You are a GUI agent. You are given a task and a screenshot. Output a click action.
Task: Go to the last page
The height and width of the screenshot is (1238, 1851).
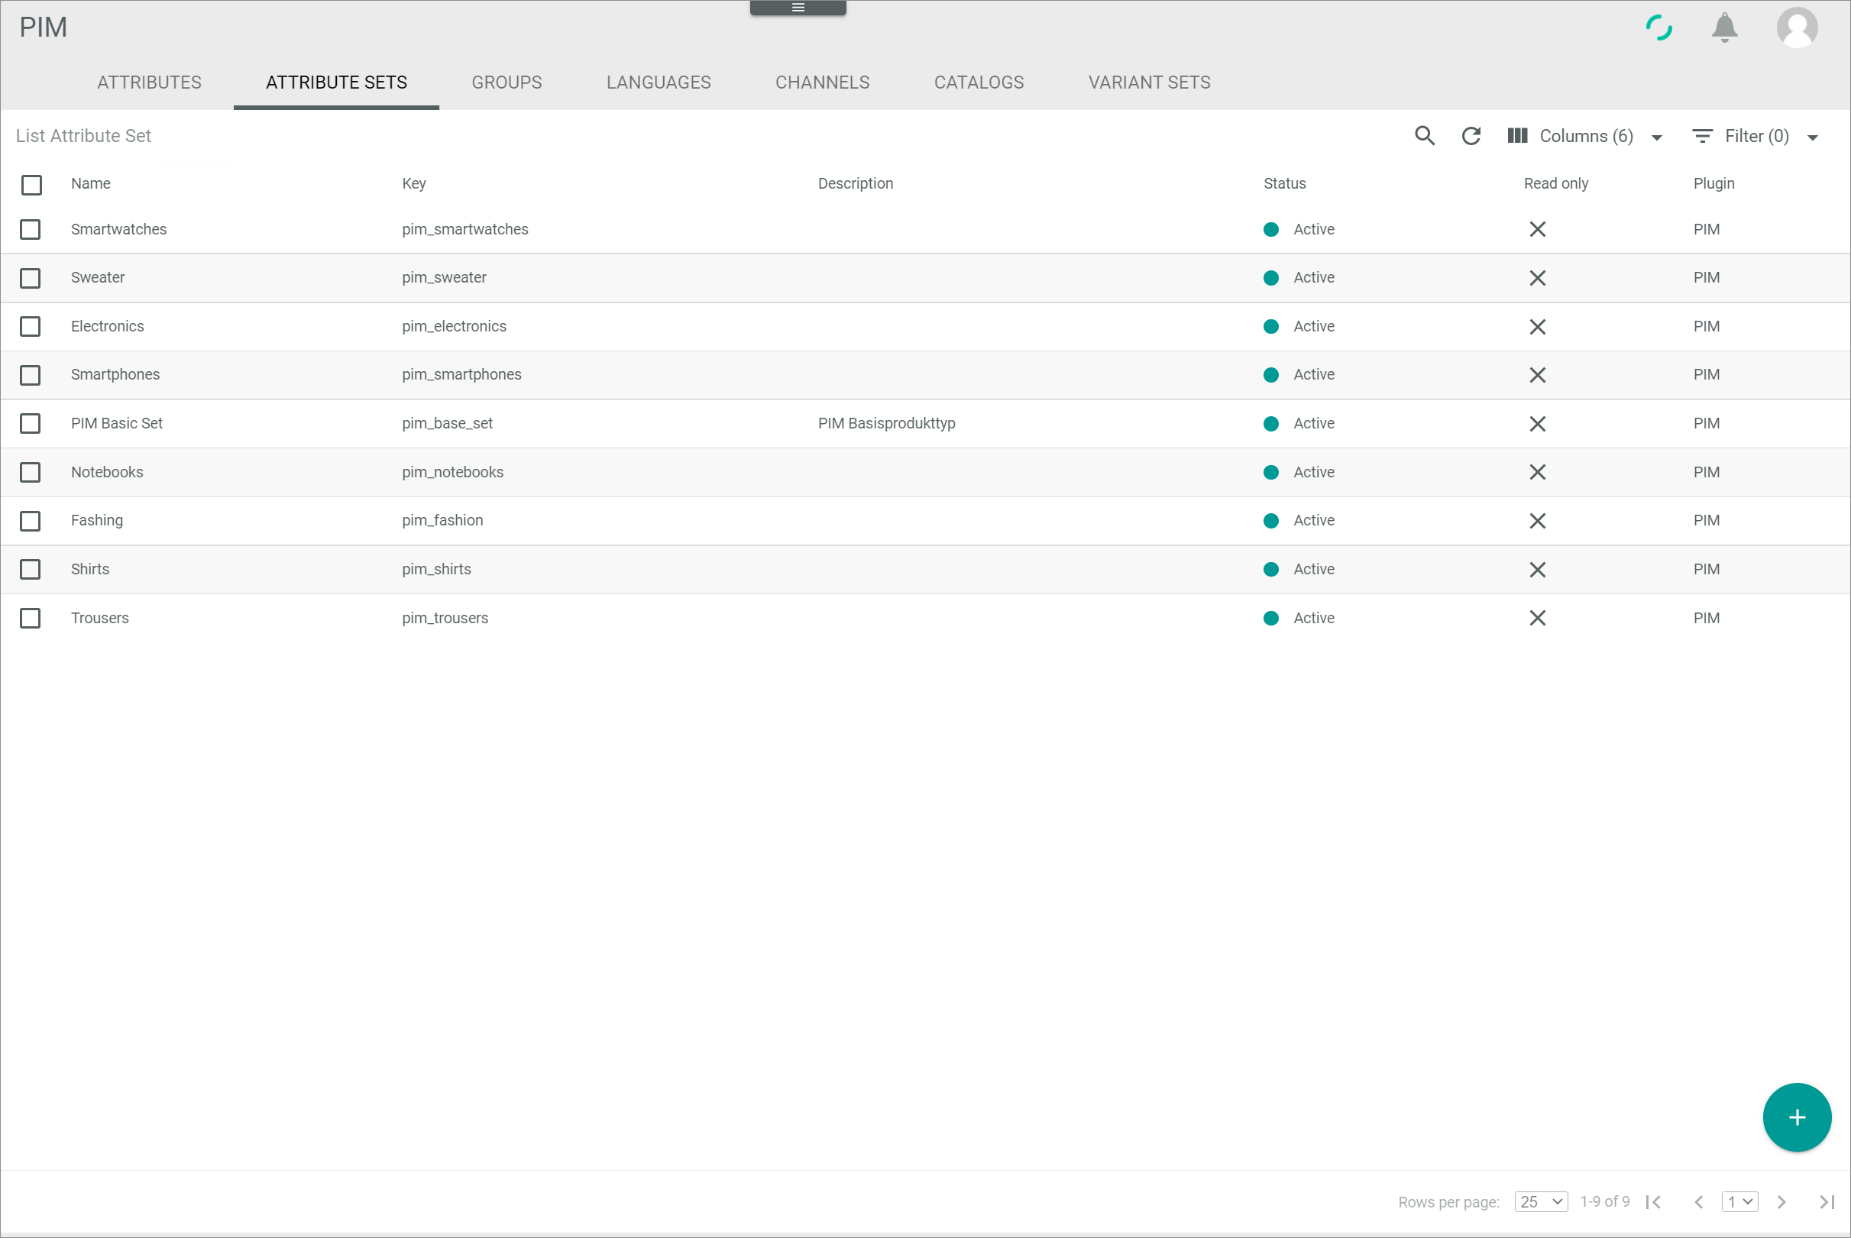[x=1827, y=1201]
